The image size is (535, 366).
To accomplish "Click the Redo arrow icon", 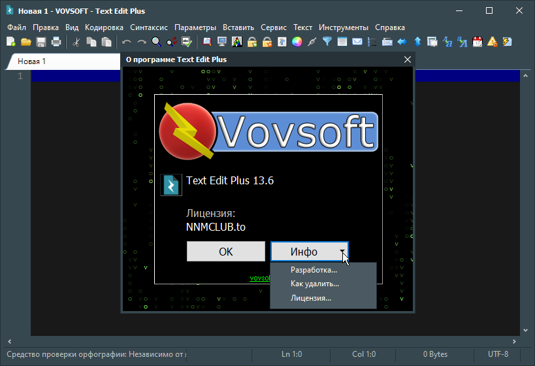I will pos(142,42).
